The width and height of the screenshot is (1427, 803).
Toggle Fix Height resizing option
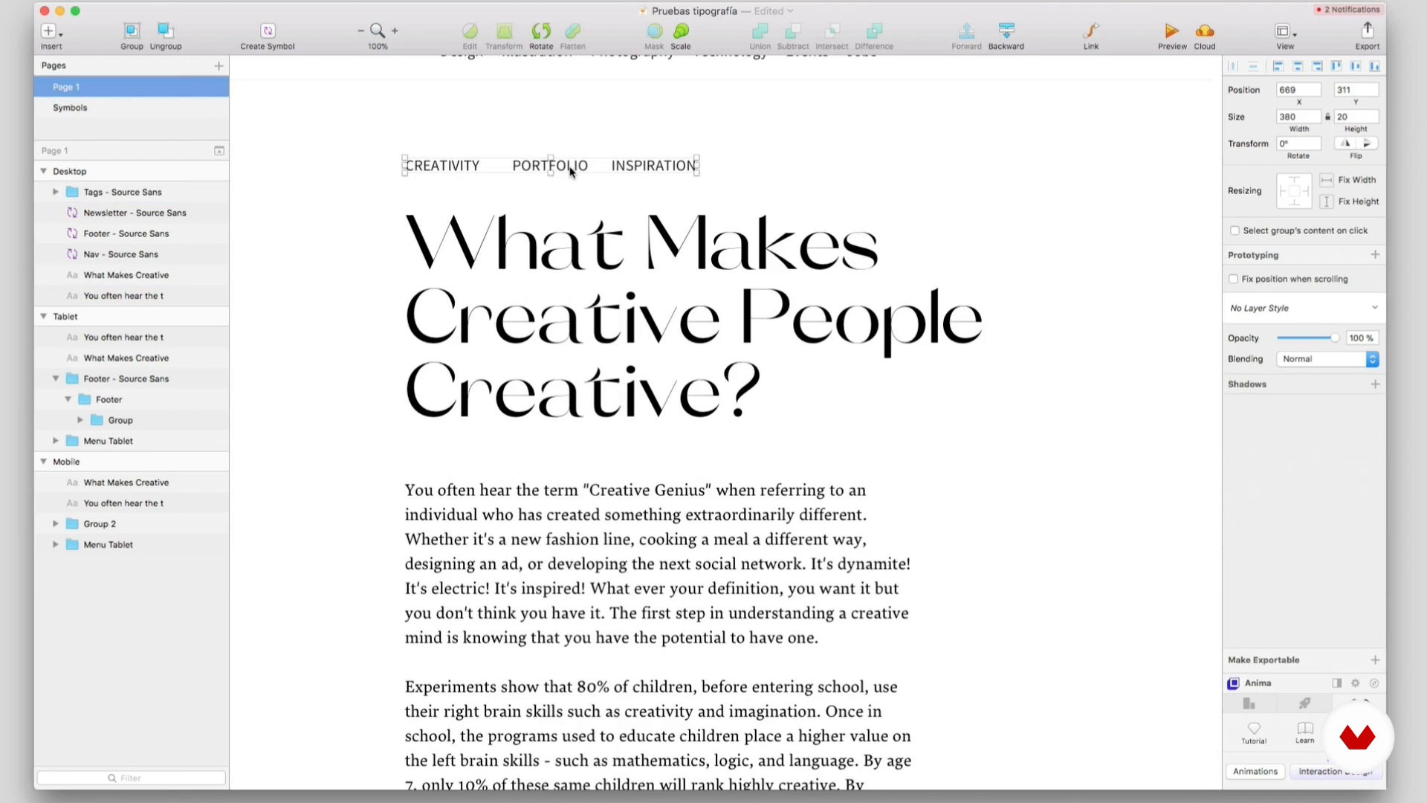point(1327,201)
